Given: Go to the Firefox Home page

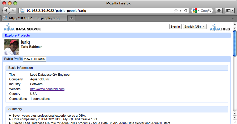Looking at the screenshot, I should point(218,11).
